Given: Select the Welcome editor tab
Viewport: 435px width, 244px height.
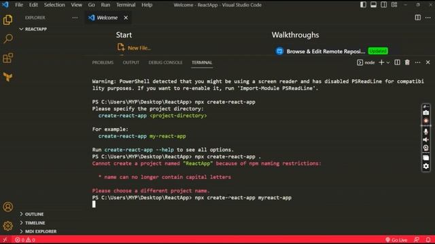Looking at the screenshot, I should [107, 18].
